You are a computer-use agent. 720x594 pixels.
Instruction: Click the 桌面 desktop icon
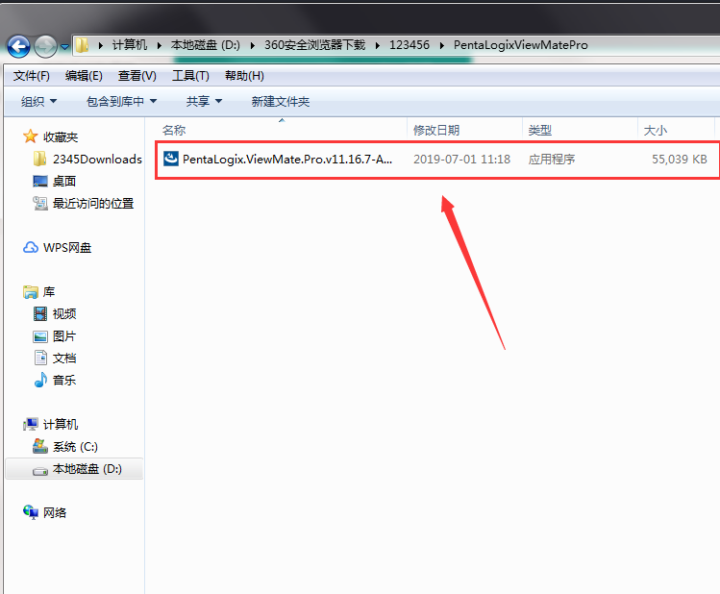pyautogui.click(x=40, y=182)
